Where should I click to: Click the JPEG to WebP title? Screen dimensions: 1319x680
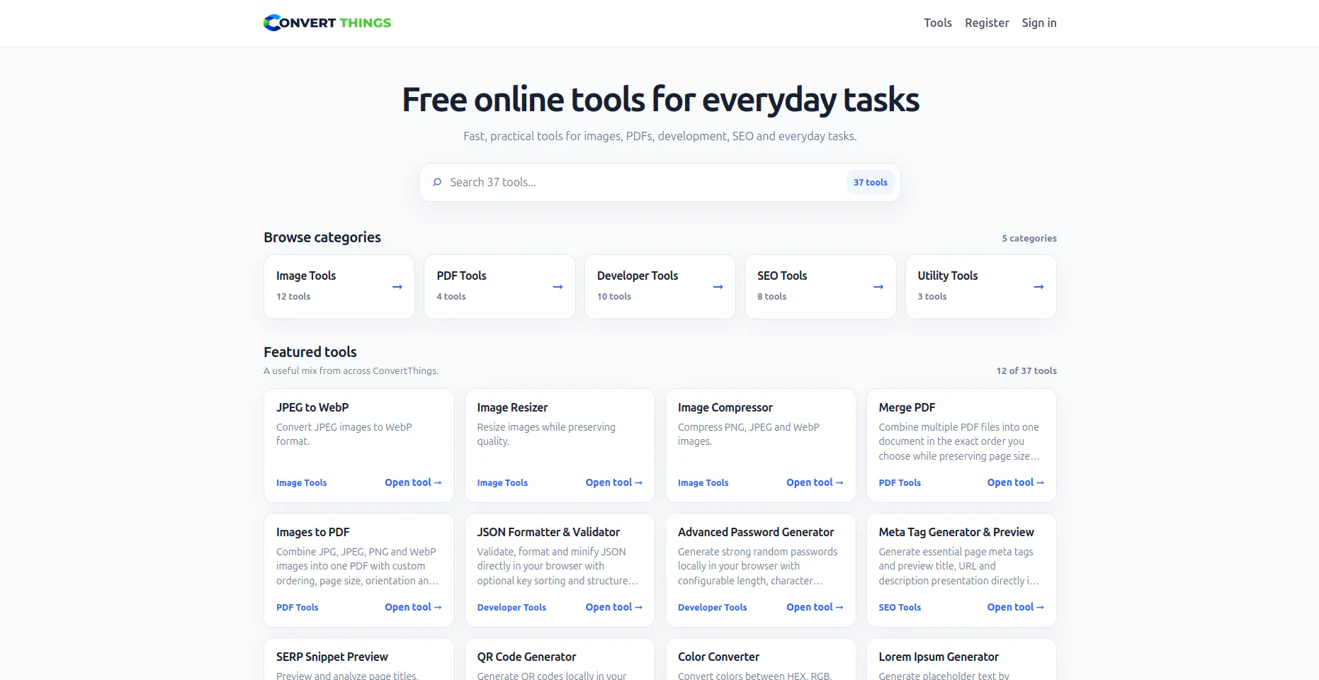pos(312,407)
